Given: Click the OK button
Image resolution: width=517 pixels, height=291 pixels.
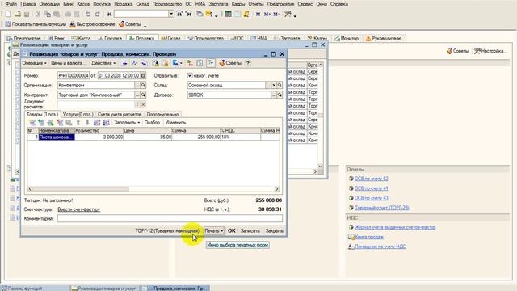Looking at the screenshot, I should pyautogui.click(x=232, y=230).
